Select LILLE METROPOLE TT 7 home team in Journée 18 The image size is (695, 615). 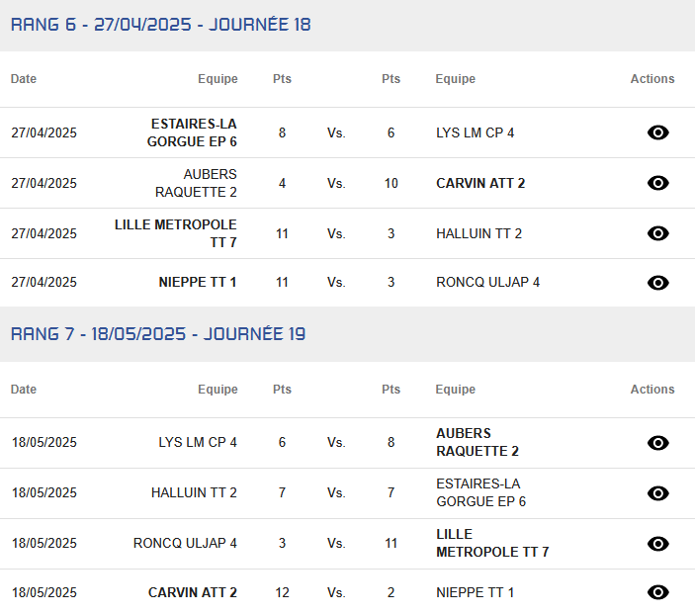coord(176,233)
